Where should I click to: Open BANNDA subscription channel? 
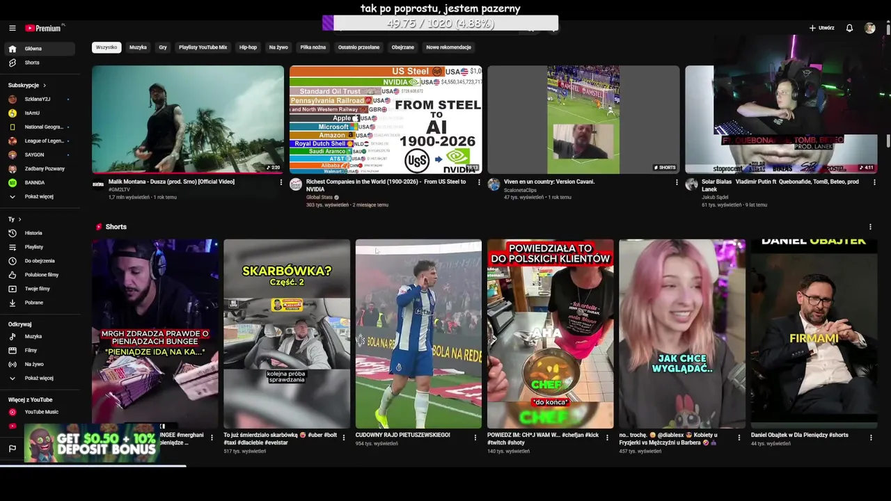(x=38, y=182)
